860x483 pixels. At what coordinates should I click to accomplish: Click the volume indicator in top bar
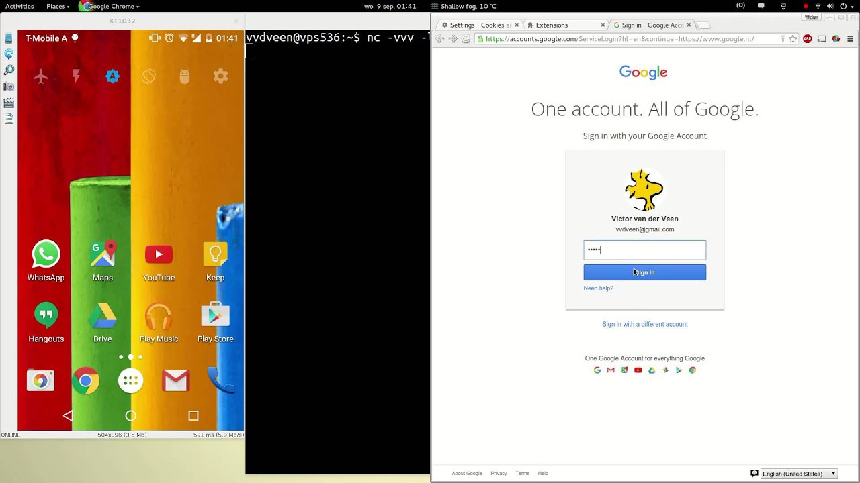pyautogui.click(x=830, y=6)
